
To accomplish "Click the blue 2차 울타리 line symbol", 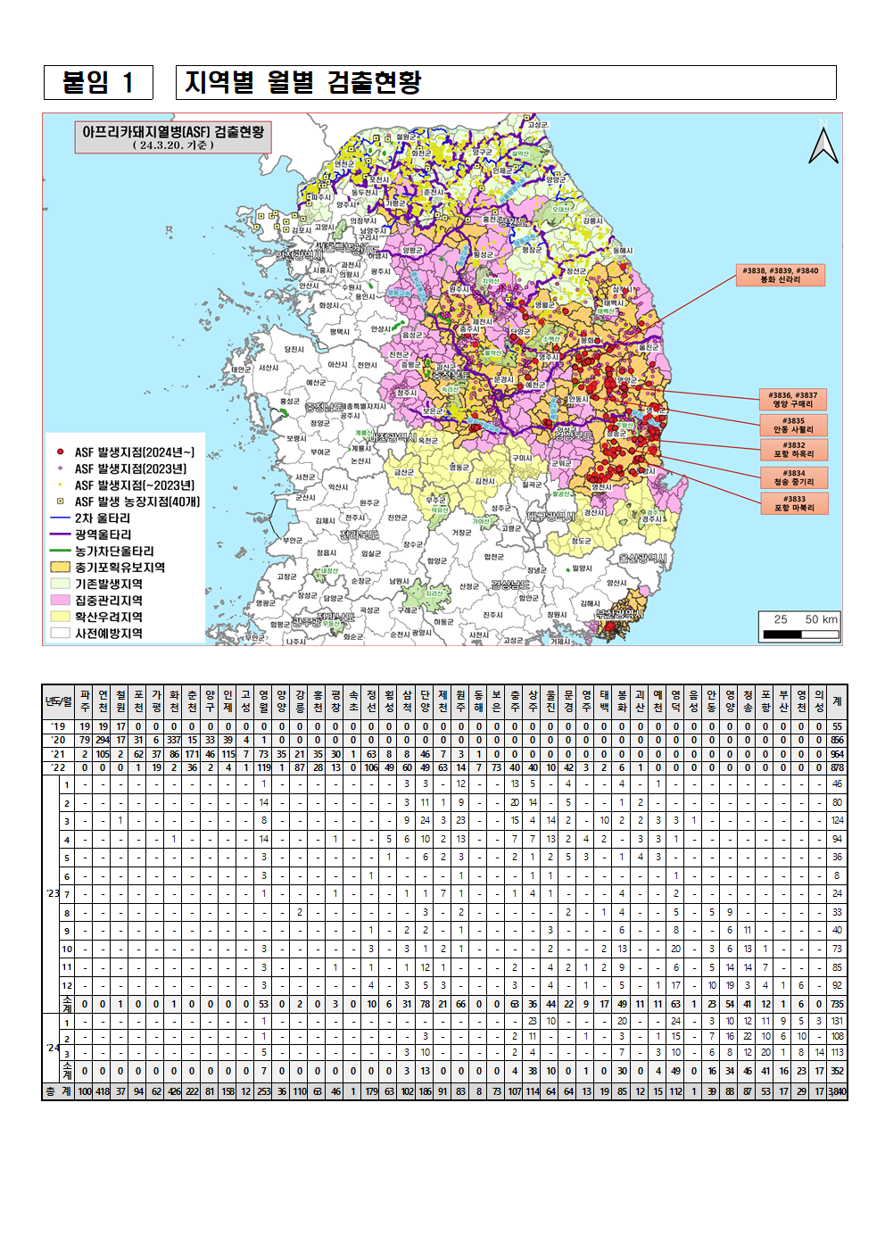I will point(60,518).
